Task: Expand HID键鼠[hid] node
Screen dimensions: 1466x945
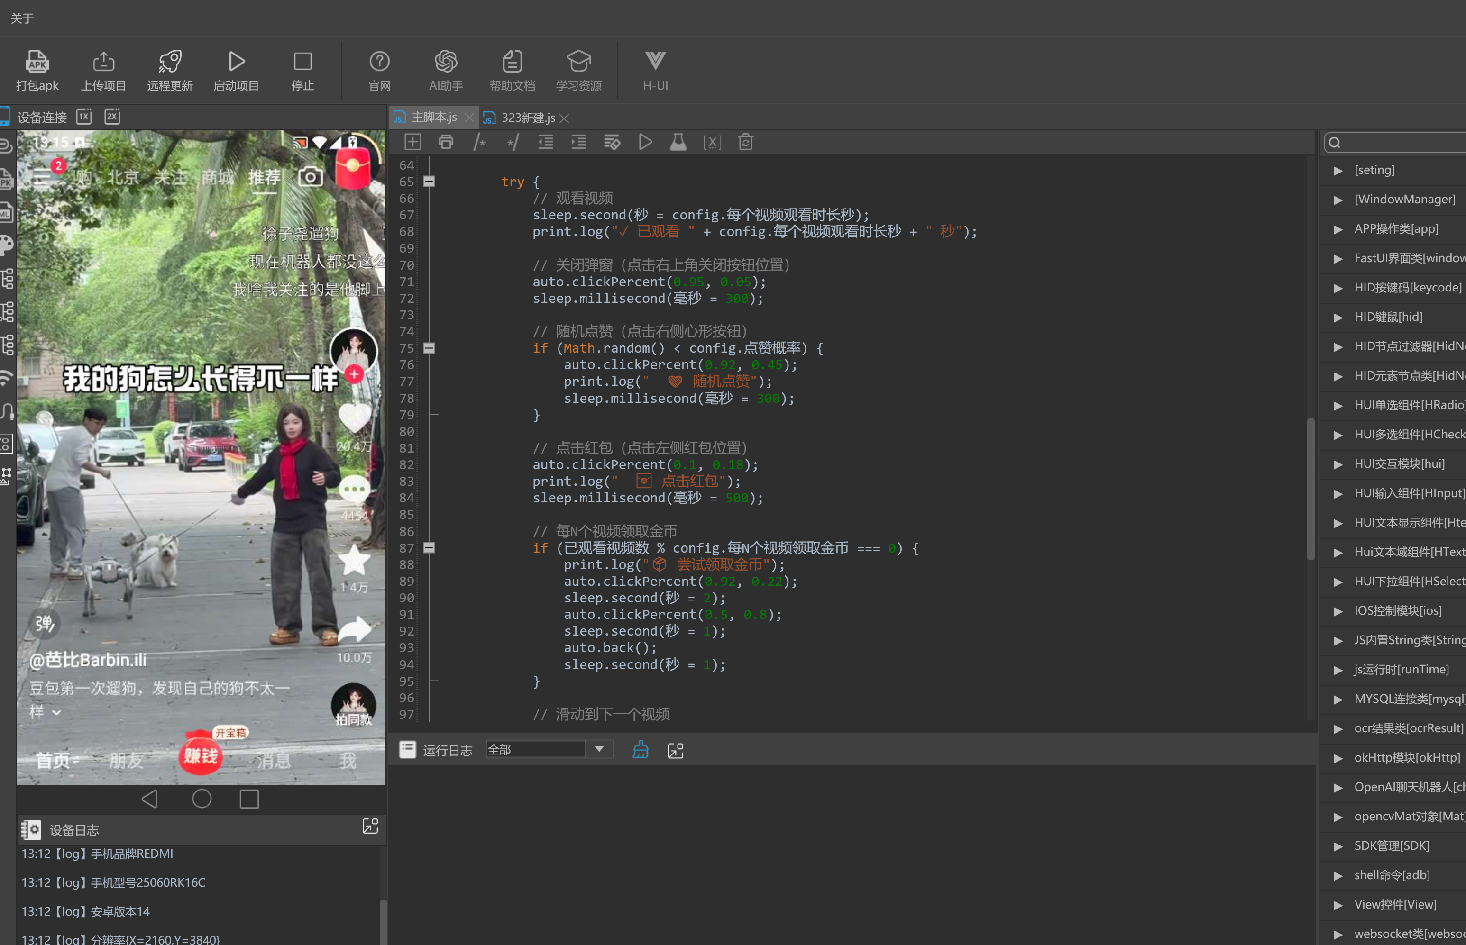Action: pos(1338,318)
